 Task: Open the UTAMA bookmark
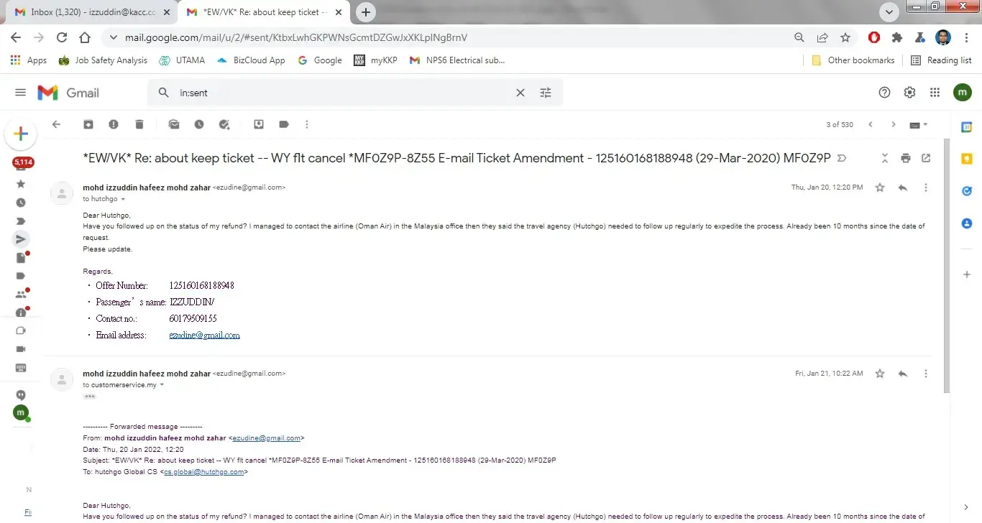click(183, 60)
